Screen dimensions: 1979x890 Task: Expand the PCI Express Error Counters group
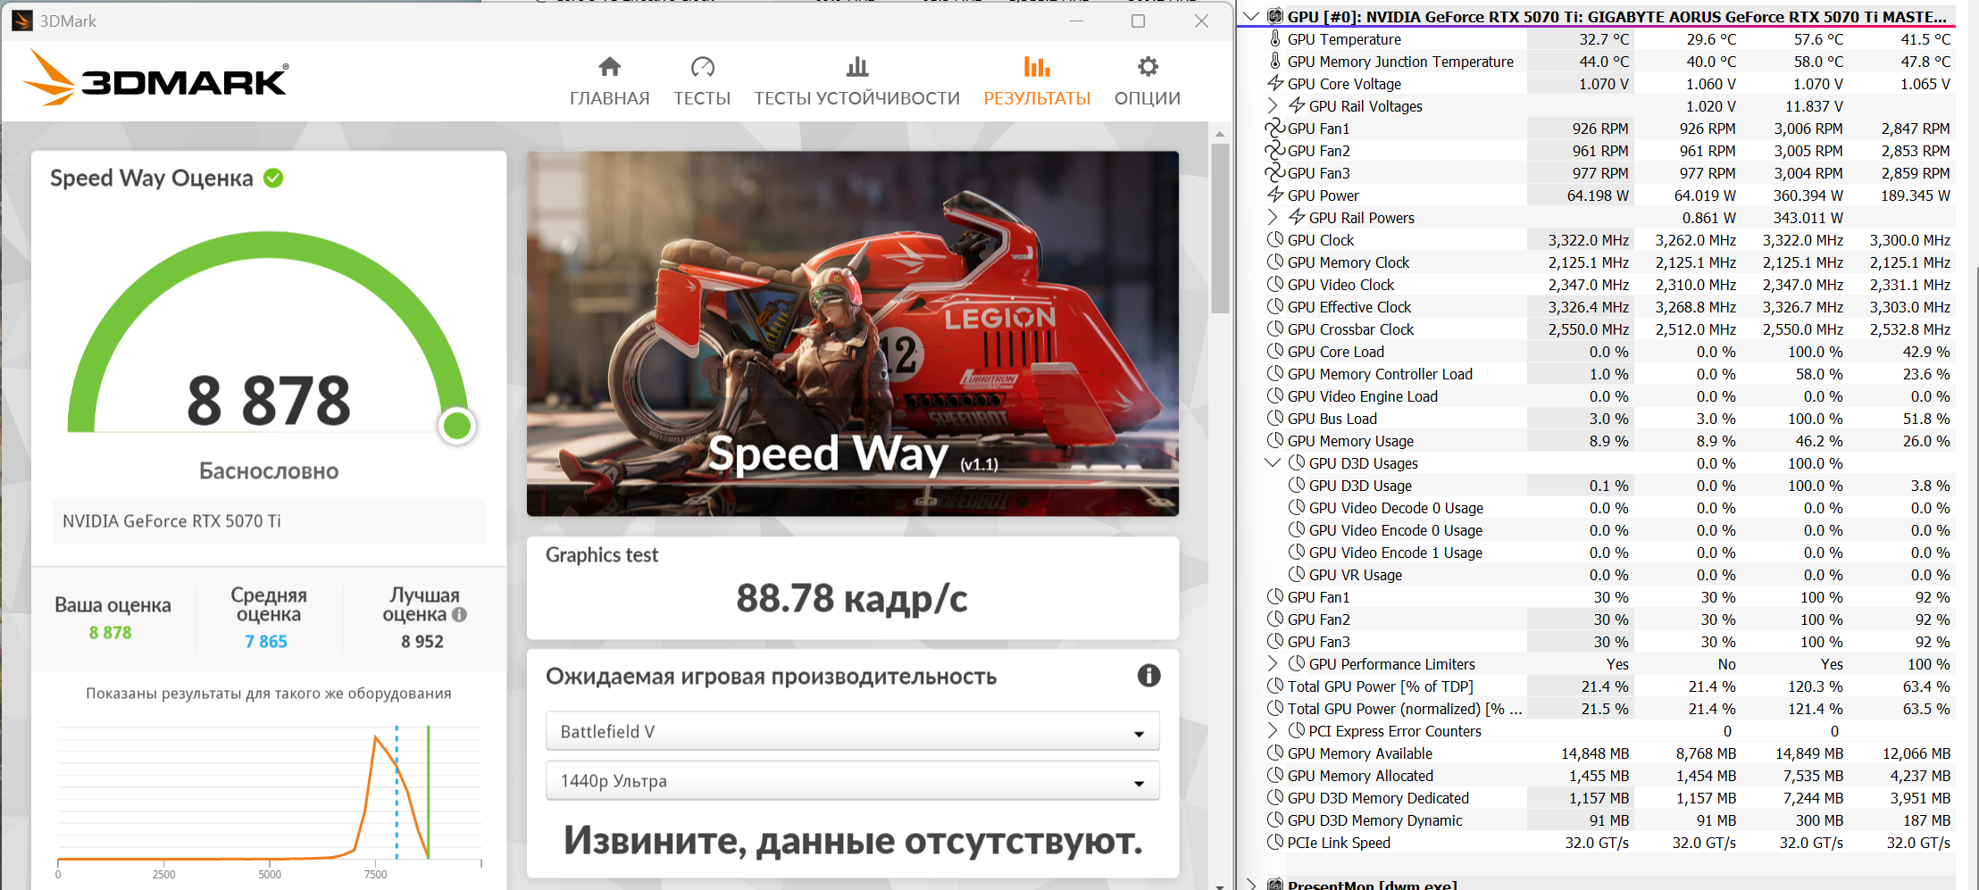pos(1273,730)
